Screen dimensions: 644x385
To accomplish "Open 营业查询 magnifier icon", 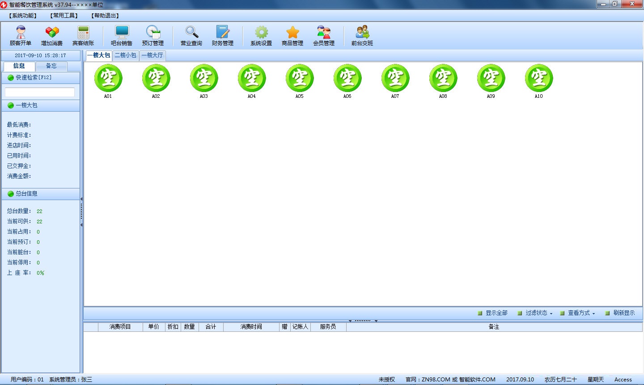I will tap(191, 35).
